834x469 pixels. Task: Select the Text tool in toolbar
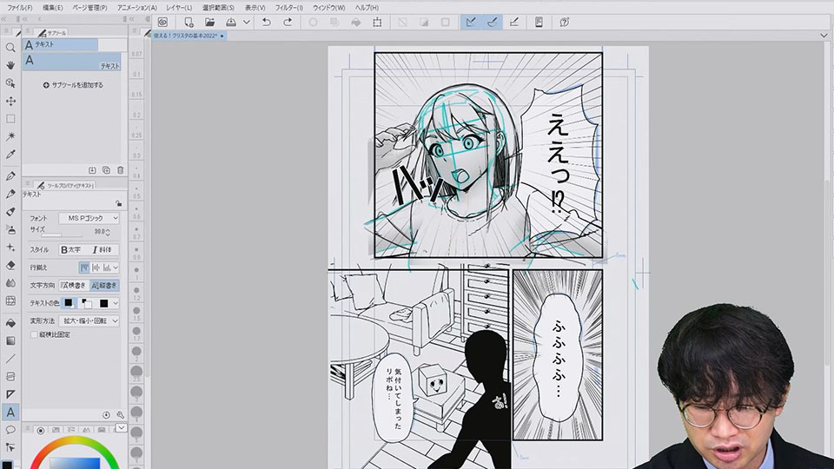10,412
